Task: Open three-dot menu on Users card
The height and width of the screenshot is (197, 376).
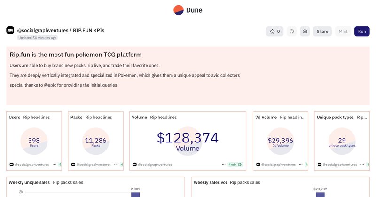Action: (x=54, y=165)
